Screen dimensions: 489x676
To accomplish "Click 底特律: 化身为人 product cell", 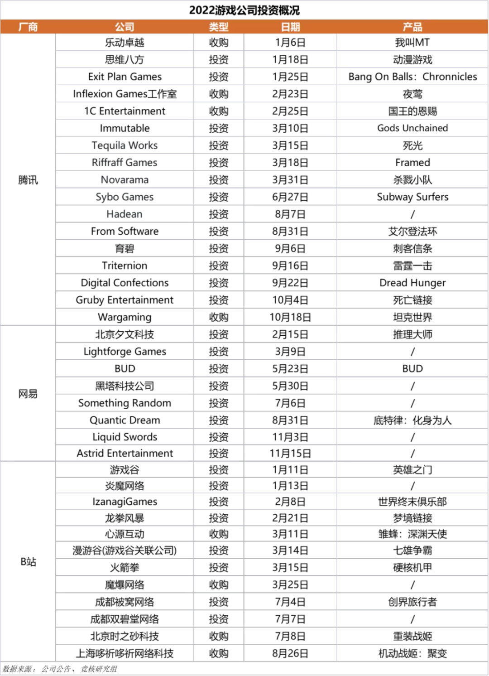I will tap(412, 420).
